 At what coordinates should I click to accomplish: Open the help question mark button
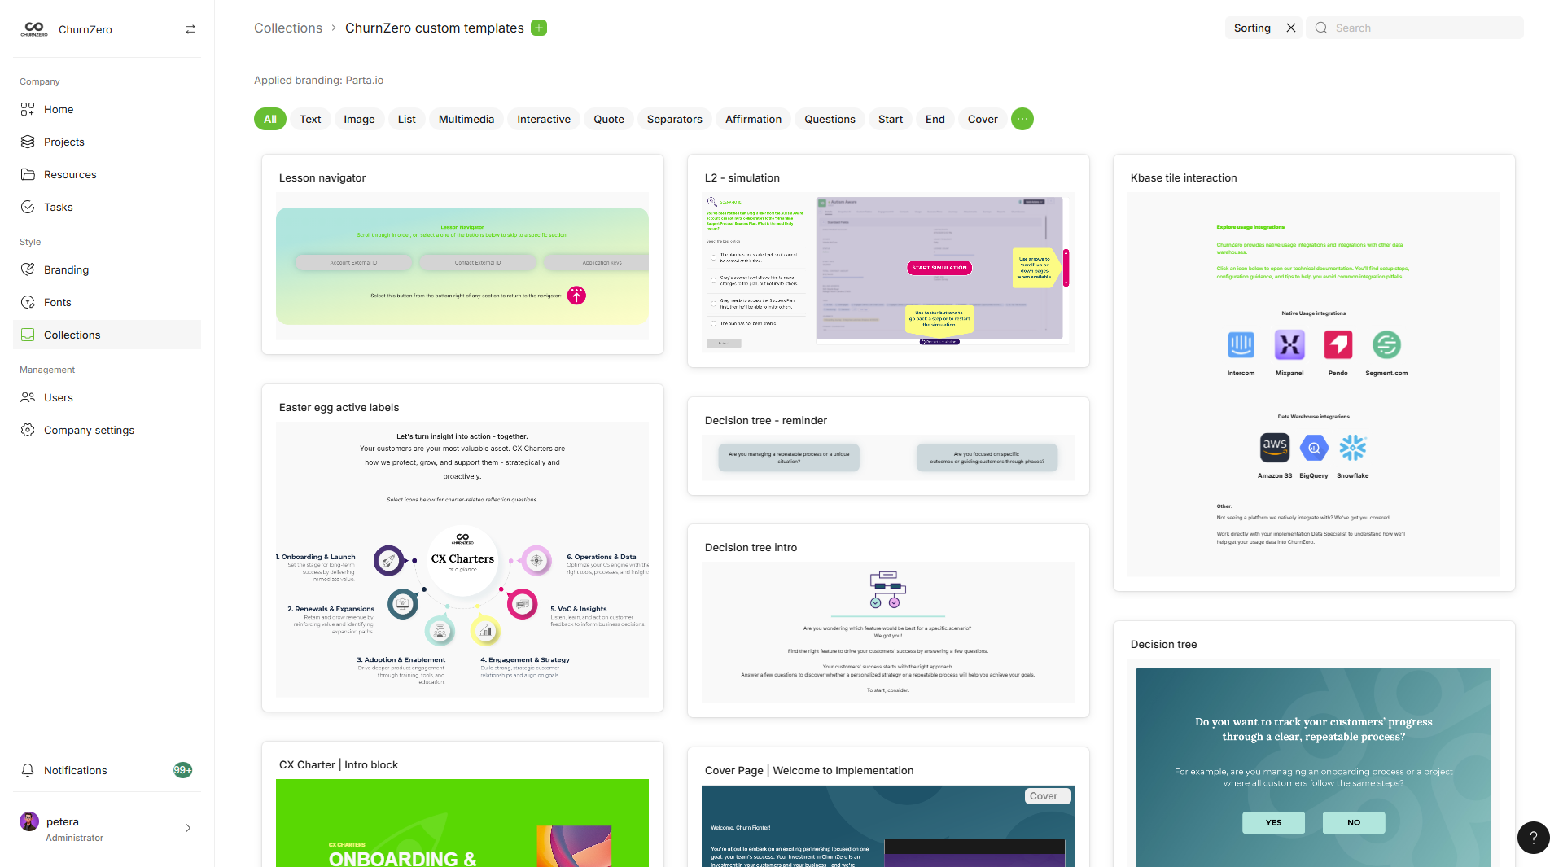[1534, 838]
